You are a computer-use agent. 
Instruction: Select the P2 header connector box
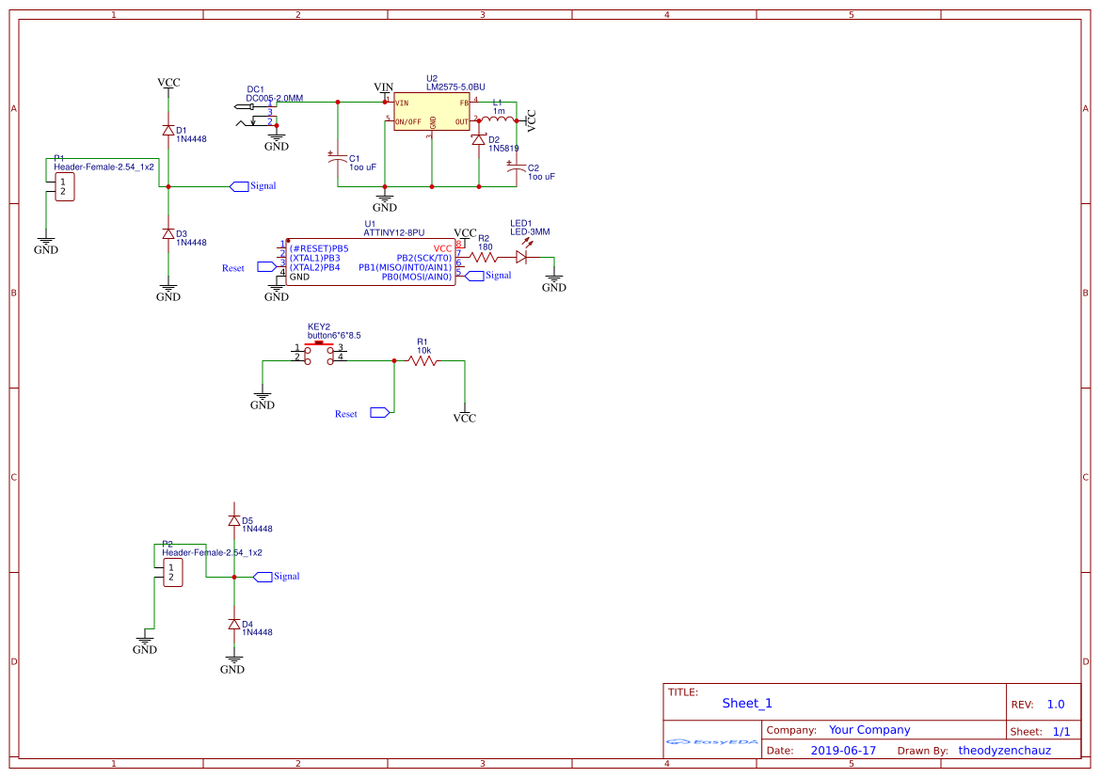(x=171, y=573)
